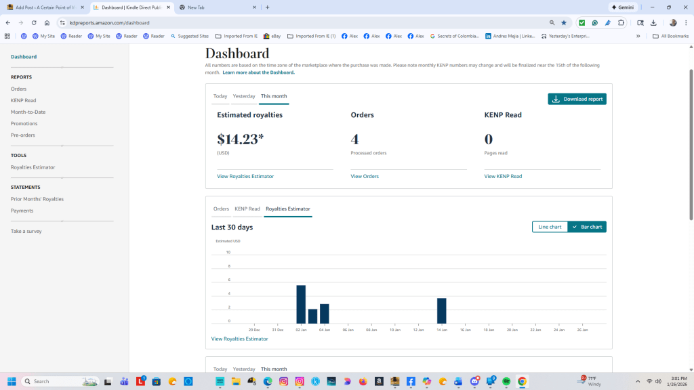The height and width of the screenshot is (390, 694).
Task: Click the address bar URL field
Action: (x=271, y=22)
